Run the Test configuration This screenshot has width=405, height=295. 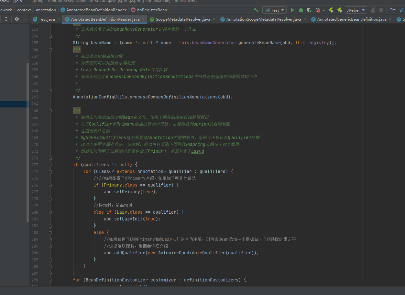point(292,10)
